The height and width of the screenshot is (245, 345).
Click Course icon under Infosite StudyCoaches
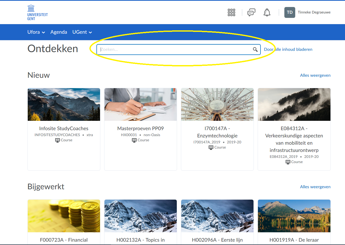pos(58,140)
